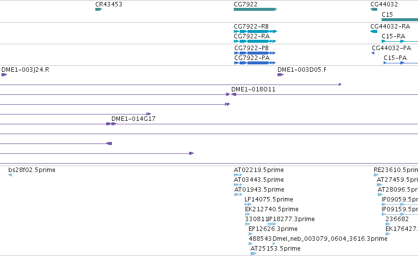Select the bs28f02.5prime EST
Viewport: 418px width, 256px height.
click(10, 175)
